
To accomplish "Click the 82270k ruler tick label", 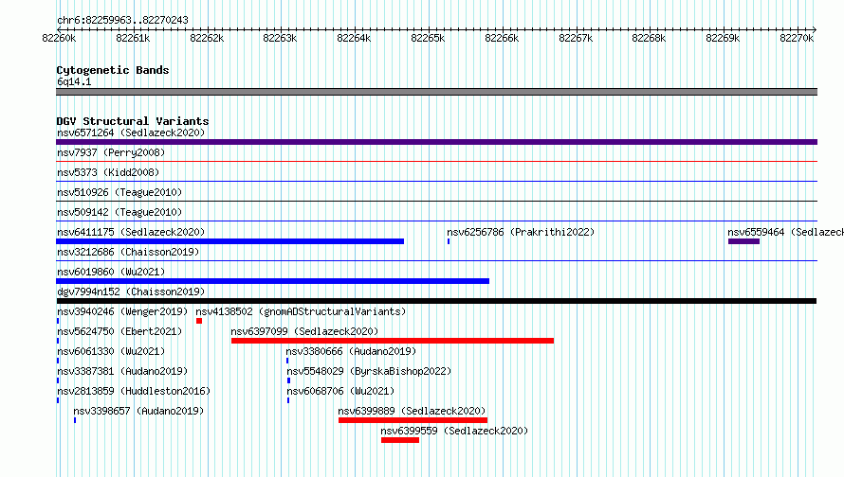I will 797,38.
